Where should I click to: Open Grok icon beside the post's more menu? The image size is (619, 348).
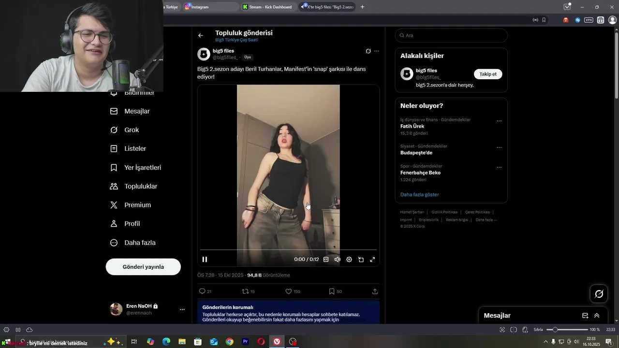[x=368, y=51]
